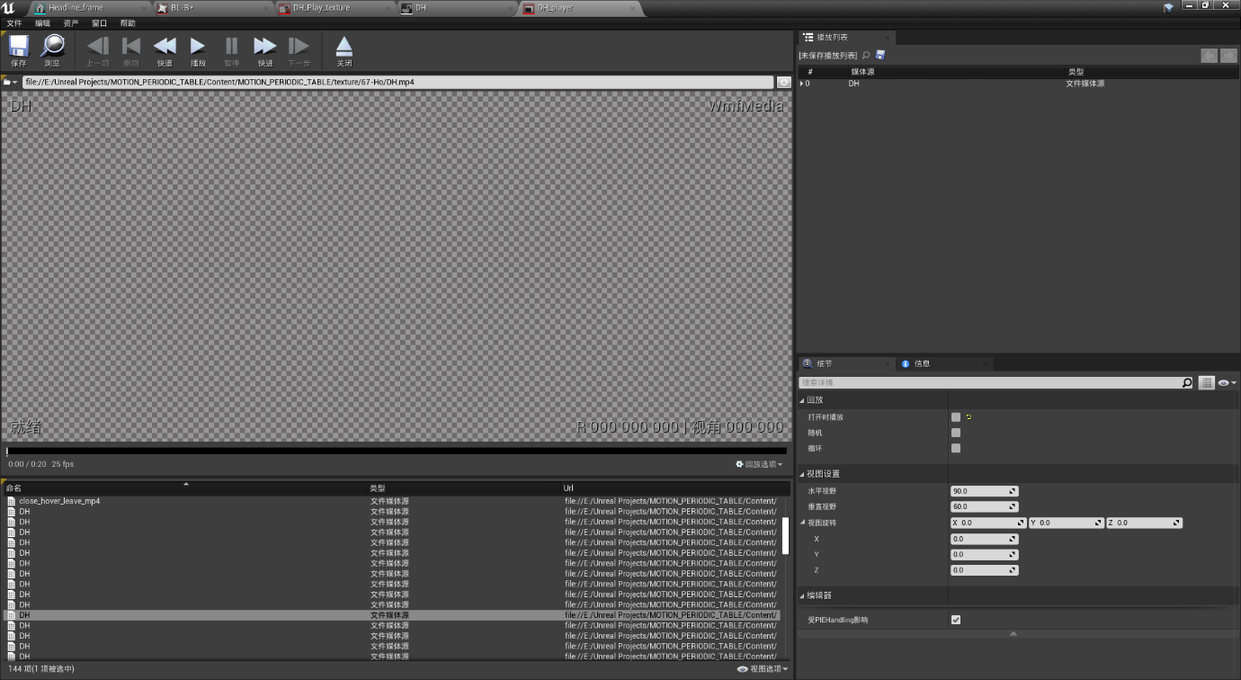Click the 快进 (Fast forward) toolbar icon
1241x680 pixels.
point(265,46)
